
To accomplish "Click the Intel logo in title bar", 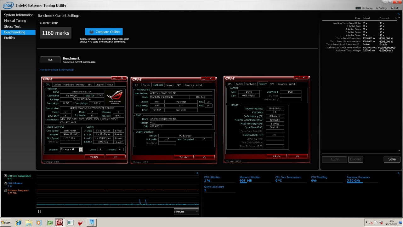I will pos(8,5).
